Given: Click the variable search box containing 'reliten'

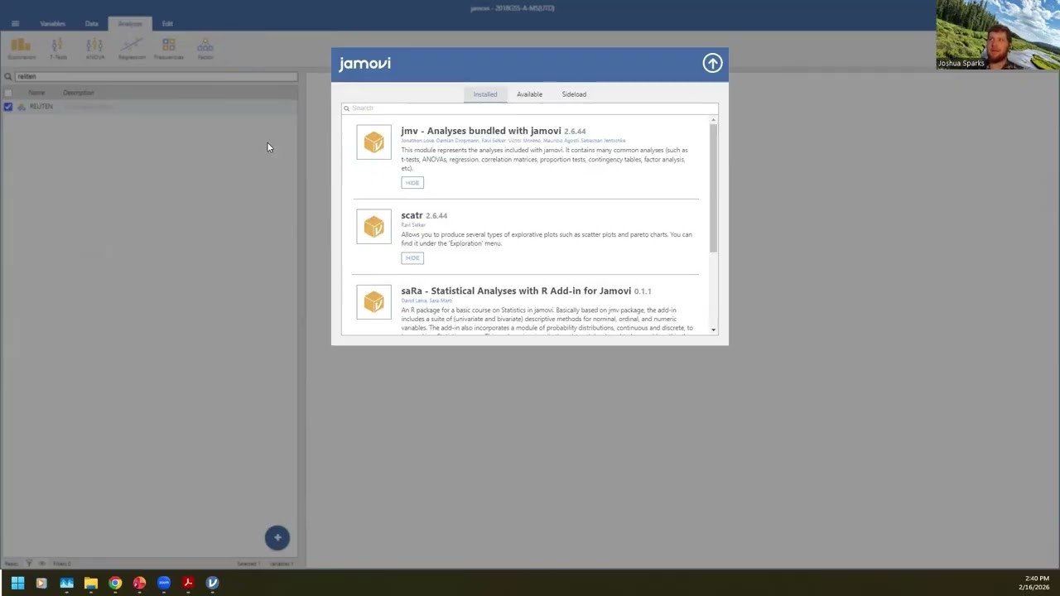Looking at the screenshot, I should [x=155, y=76].
